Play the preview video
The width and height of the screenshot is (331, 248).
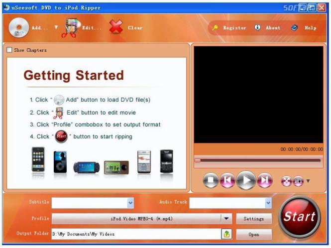point(246,180)
